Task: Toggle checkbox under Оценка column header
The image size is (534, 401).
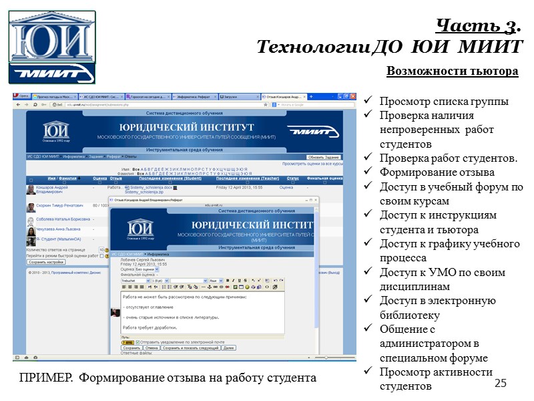Action: pos(99,182)
